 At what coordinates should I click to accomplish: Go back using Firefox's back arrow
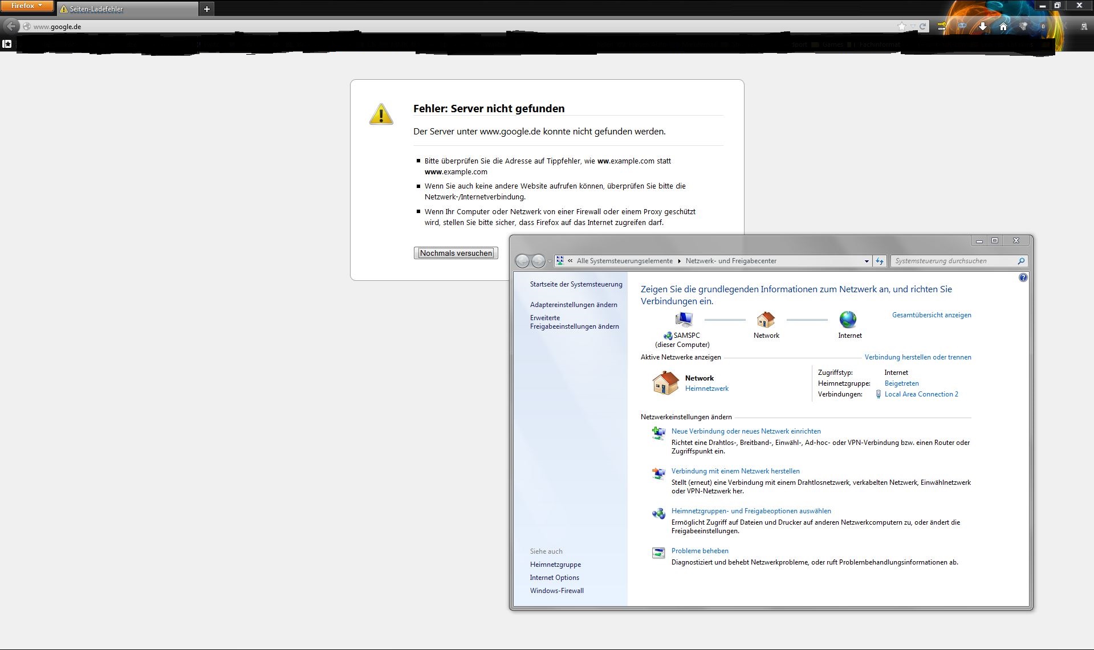[11, 26]
